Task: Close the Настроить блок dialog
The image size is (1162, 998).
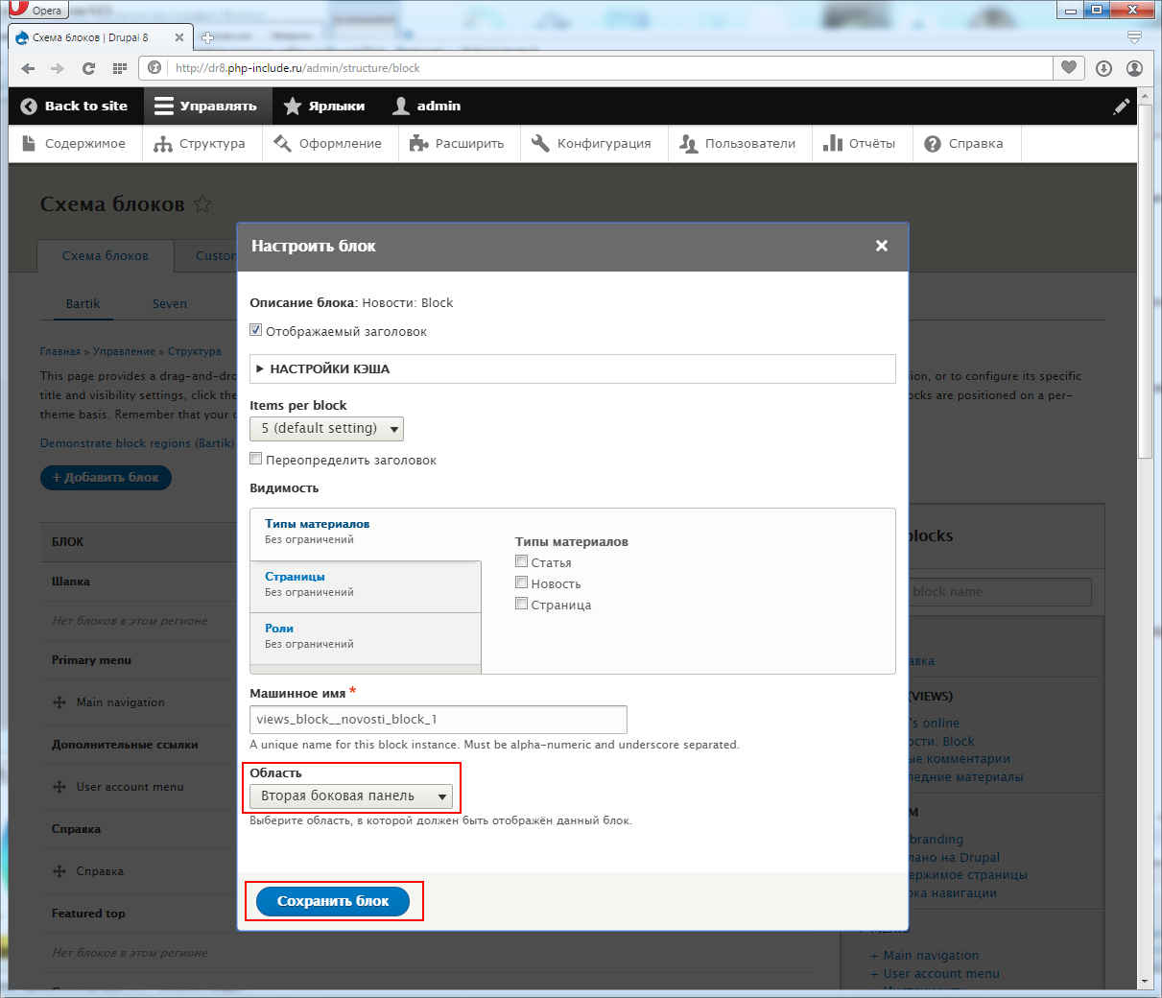Action: click(x=882, y=246)
